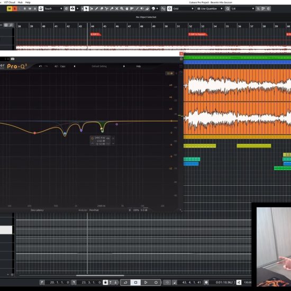Select the Mute X tool
This screenshot has height=291, width=291.
117,8
